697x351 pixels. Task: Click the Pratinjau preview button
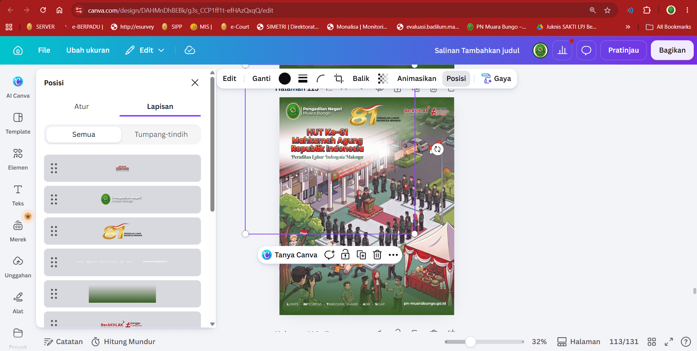[623, 50]
